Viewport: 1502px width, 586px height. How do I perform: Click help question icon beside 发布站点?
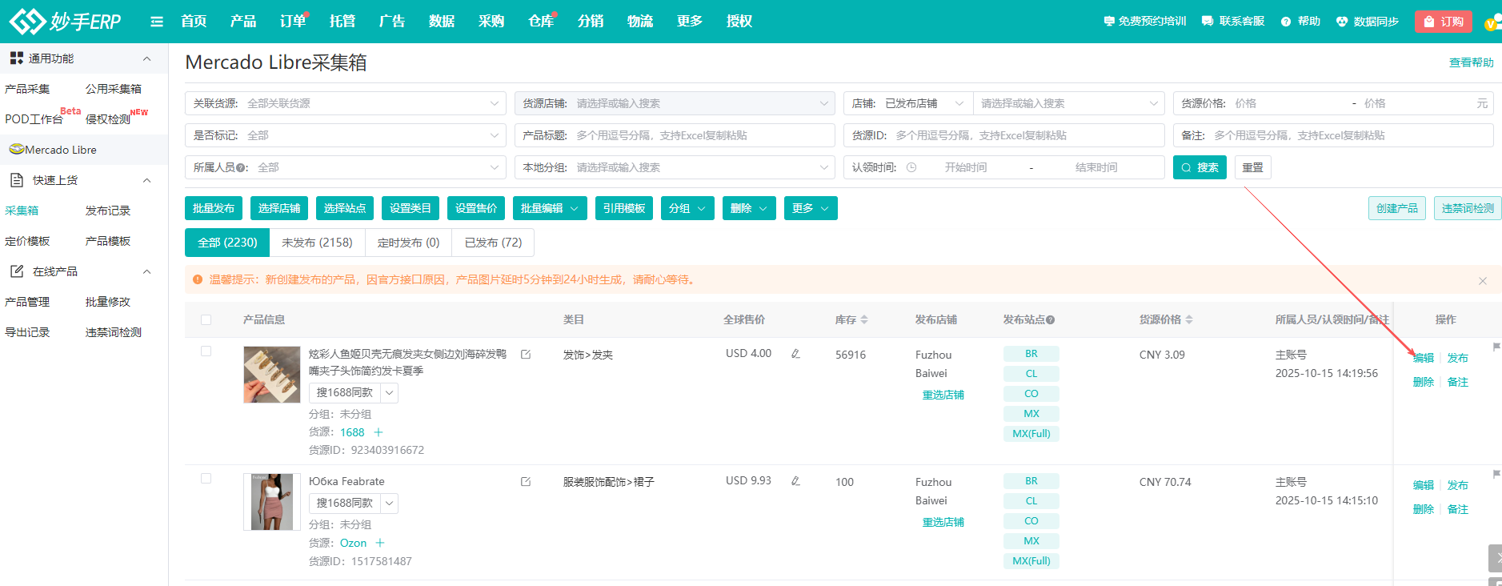(x=1051, y=319)
